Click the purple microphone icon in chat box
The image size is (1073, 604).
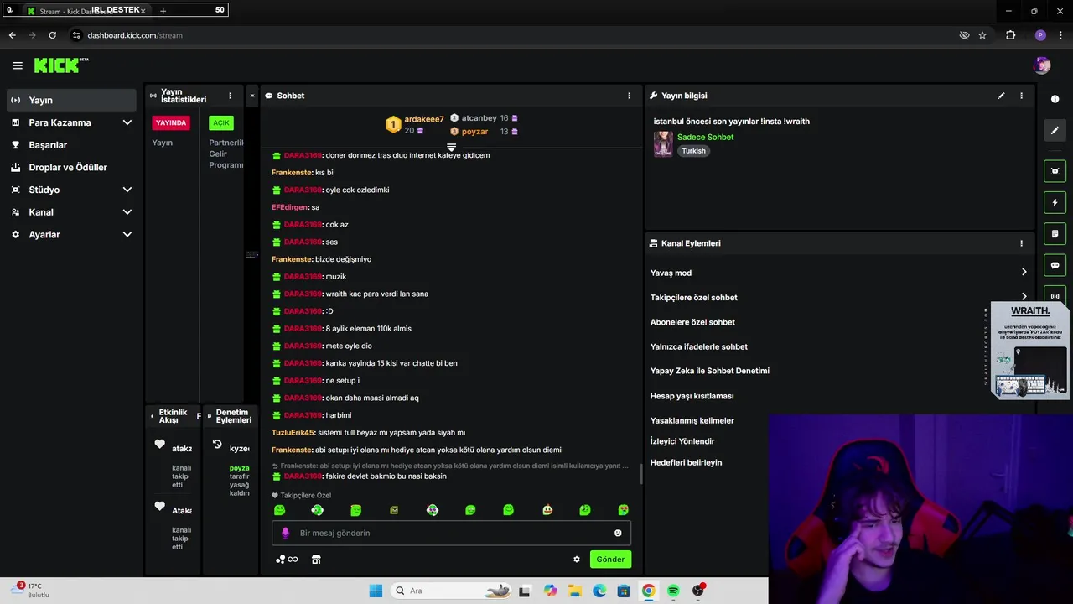click(285, 533)
